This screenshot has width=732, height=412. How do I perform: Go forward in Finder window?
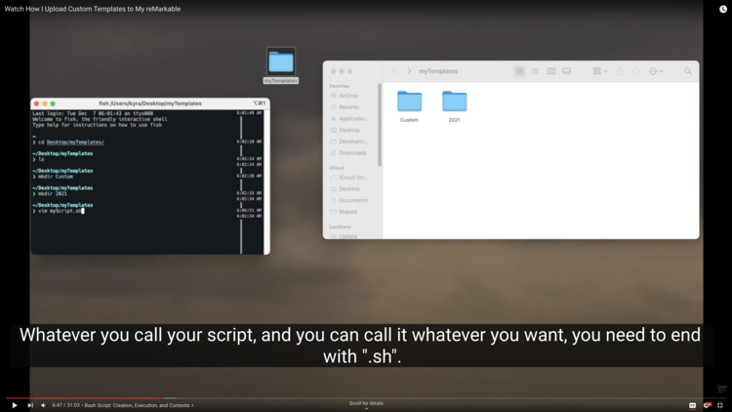click(x=409, y=71)
